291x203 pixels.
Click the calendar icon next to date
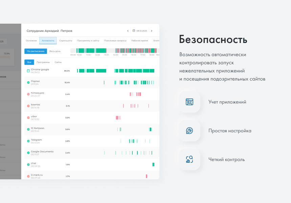(x=134, y=31)
